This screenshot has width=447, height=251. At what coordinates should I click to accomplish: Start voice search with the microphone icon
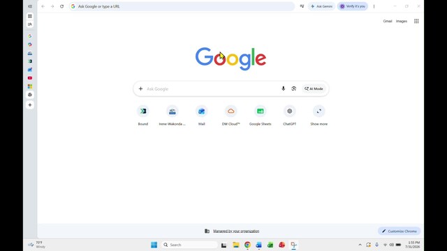(x=283, y=89)
